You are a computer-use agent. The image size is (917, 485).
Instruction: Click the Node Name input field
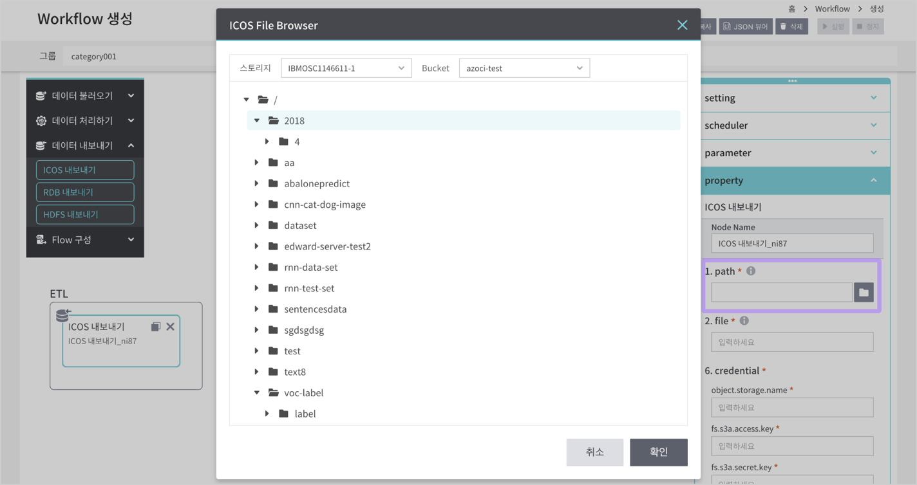pyautogui.click(x=792, y=243)
